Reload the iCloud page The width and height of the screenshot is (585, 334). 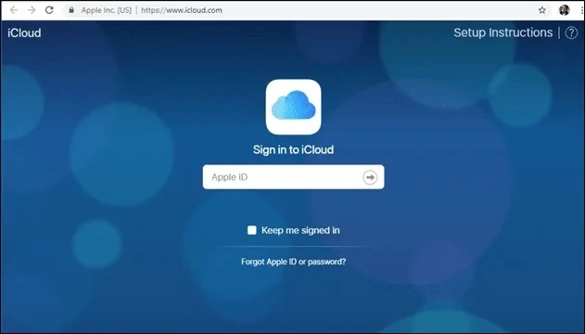click(x=49, y=10)
